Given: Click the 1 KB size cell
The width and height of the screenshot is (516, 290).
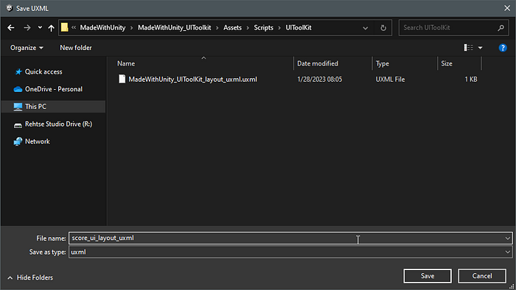Looking at the screenshot, I should (x=471, y=79).
